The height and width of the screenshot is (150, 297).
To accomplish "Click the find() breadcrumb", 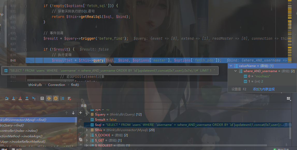I will click(x=75, y=85).
